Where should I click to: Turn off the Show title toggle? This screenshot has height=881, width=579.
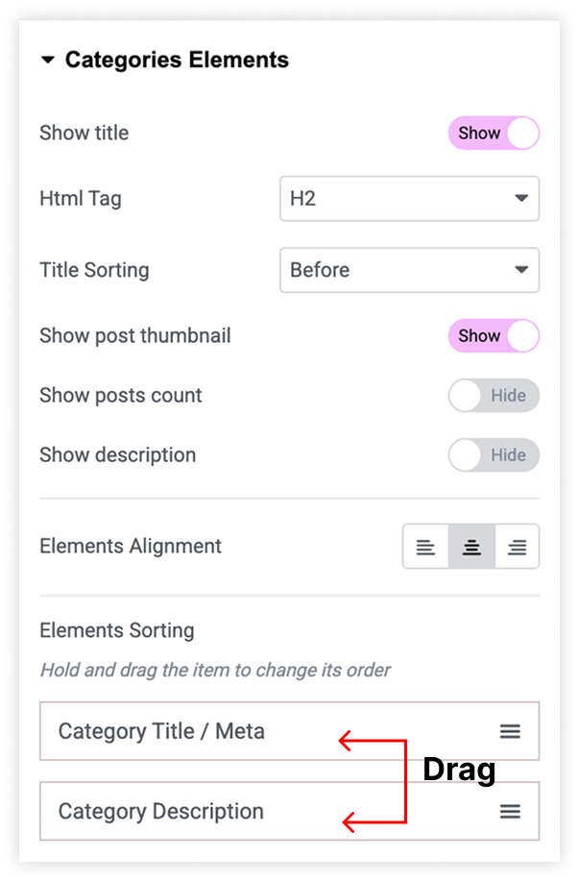494,134
